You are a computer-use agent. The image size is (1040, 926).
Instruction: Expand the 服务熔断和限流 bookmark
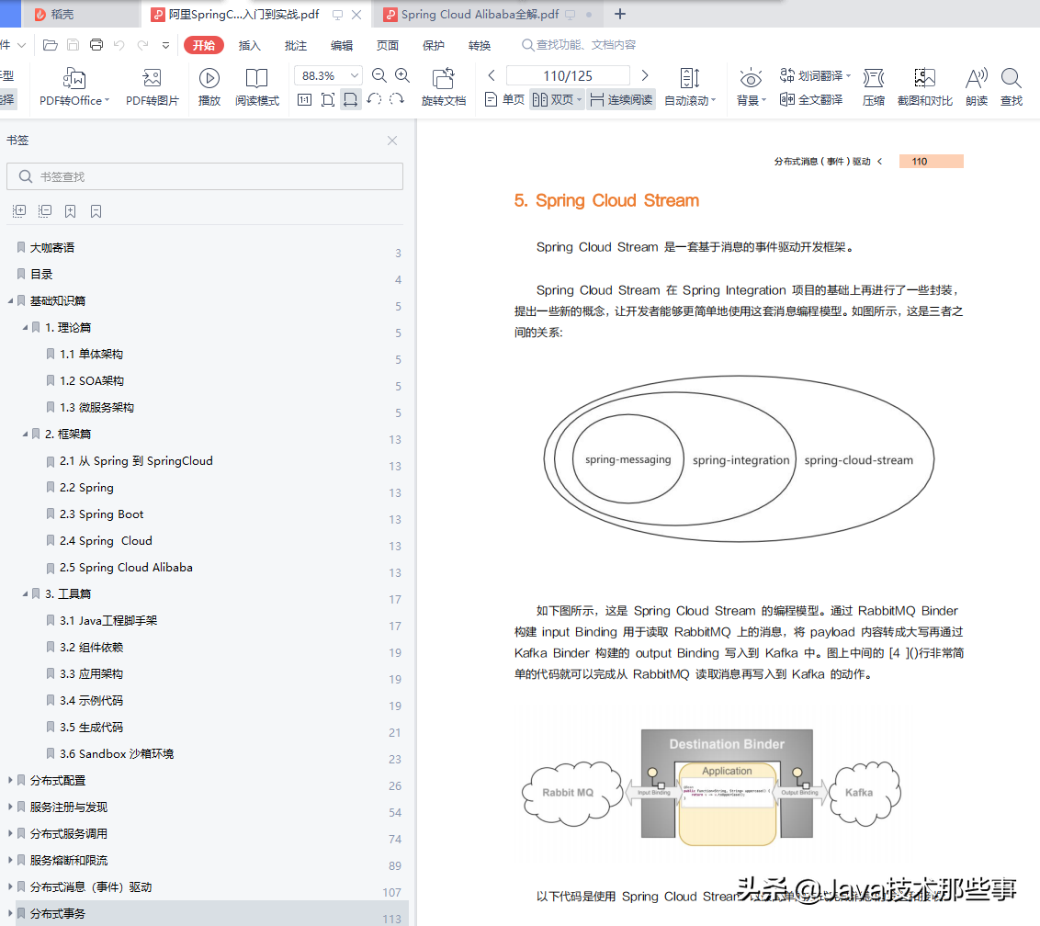11,860
